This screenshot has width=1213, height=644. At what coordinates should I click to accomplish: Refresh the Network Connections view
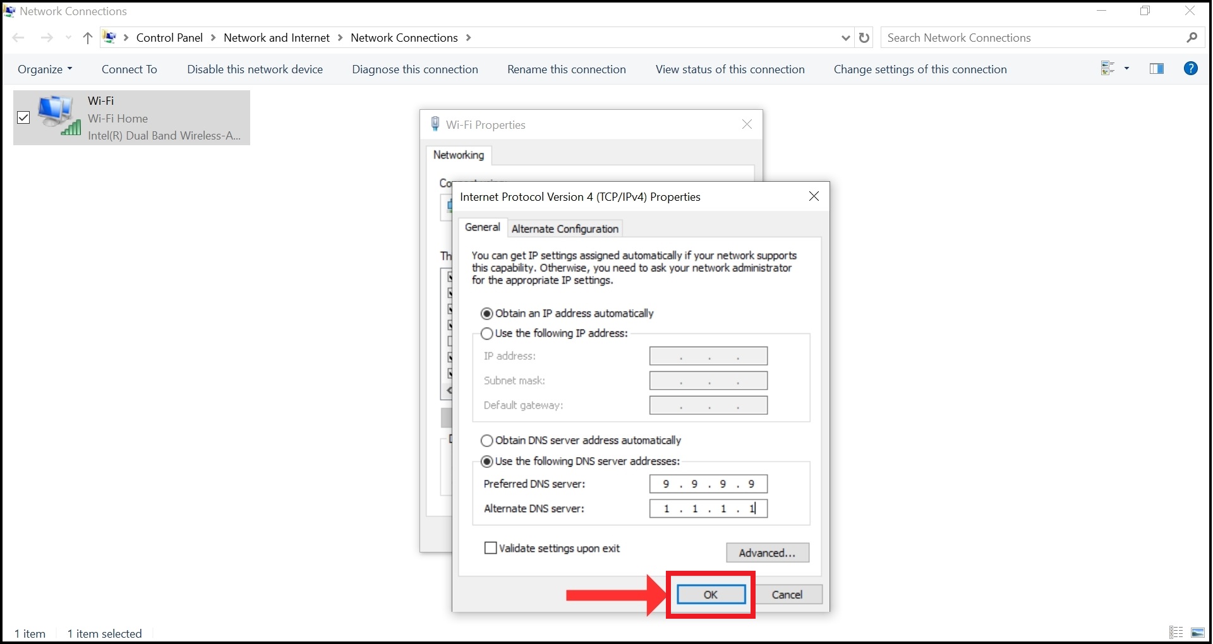click(x=864, y=38)
